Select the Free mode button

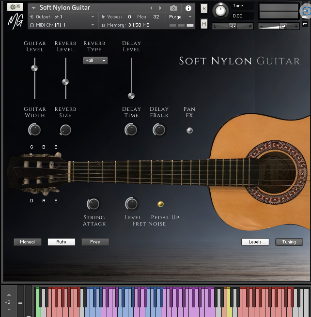(95, 242)
